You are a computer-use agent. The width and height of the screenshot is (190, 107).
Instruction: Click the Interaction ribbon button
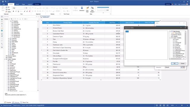click(82, 9)
